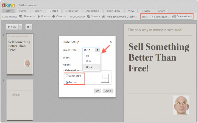Open the File menu
Screen dimensions: 198x123
click(9, 11)
